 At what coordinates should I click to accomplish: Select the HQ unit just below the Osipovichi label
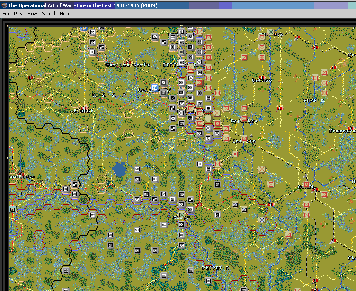click(x=163, y=93)
